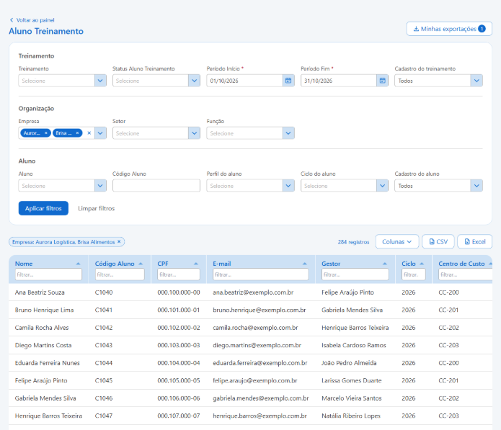
Task: Select email bruno.henrique@exemplo.com.br
Action: (x=260, y=310)
